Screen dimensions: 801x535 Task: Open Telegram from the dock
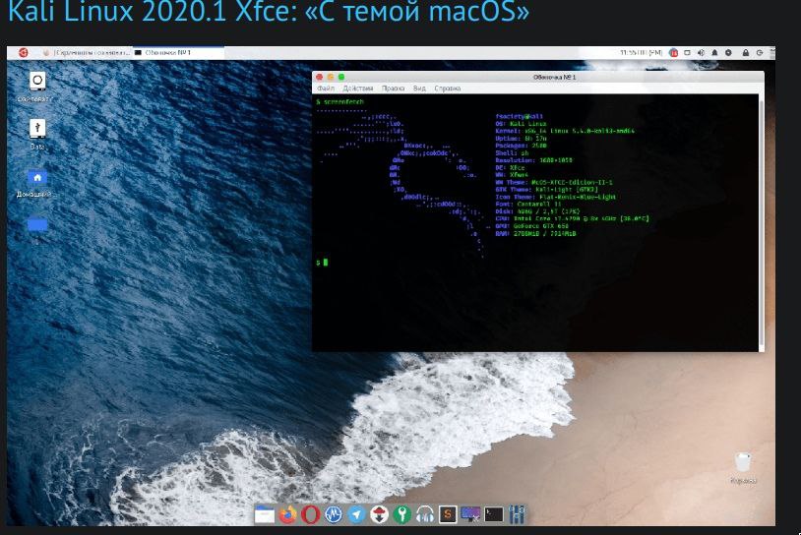(x=356, y=514)
